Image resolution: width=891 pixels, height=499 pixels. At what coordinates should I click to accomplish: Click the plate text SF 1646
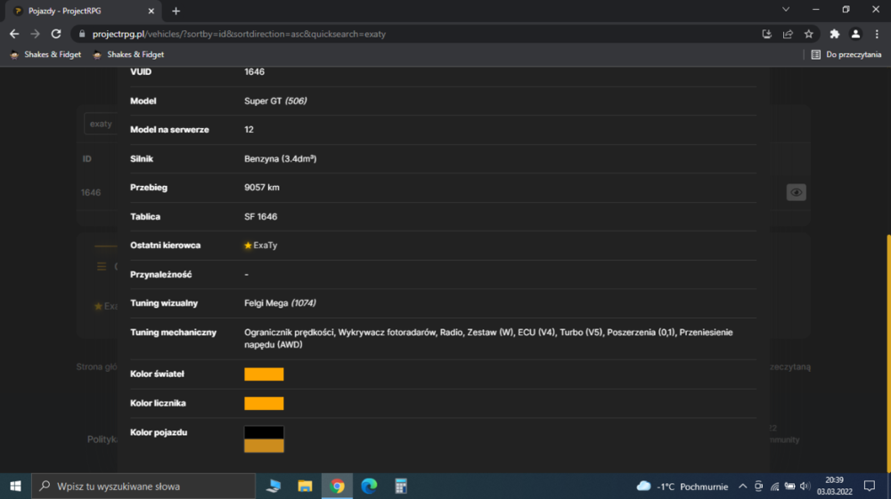click(261, 217)
